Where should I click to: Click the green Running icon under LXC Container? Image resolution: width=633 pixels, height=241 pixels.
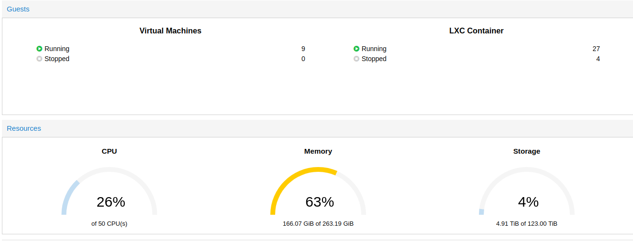(356, 49)
